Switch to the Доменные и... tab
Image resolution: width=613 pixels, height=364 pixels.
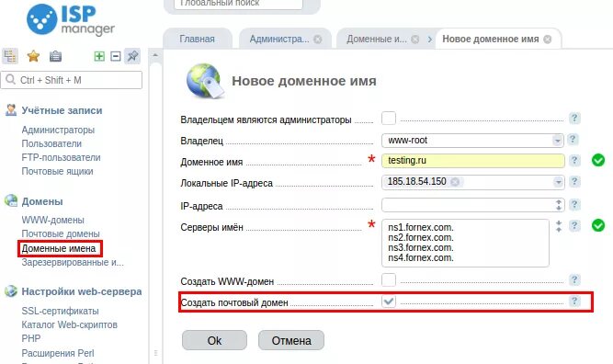pyautogui.click(x=377, y=40)
